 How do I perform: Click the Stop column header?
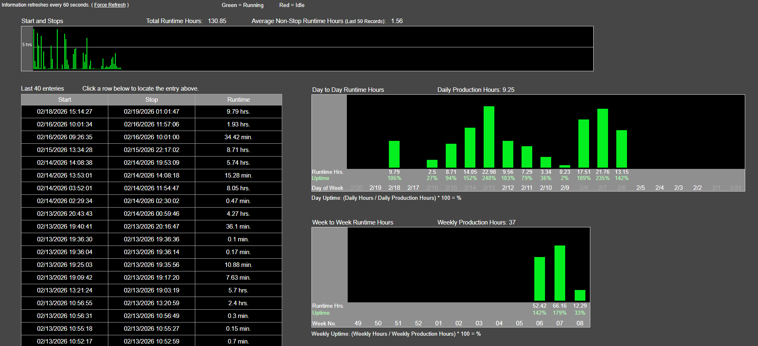[151, 100]
